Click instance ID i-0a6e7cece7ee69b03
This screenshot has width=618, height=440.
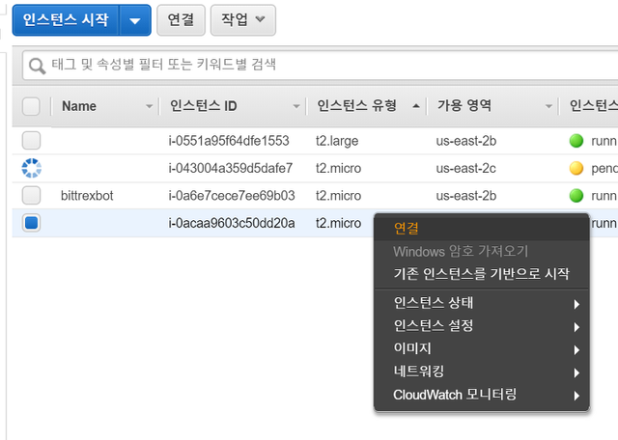[232, 196]
